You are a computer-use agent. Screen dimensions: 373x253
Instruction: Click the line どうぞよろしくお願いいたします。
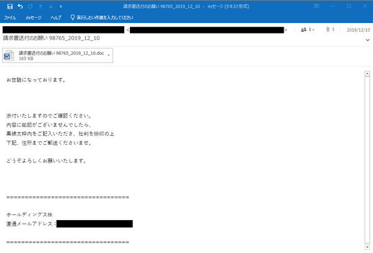pyautogui.click(x=47, y=161)
